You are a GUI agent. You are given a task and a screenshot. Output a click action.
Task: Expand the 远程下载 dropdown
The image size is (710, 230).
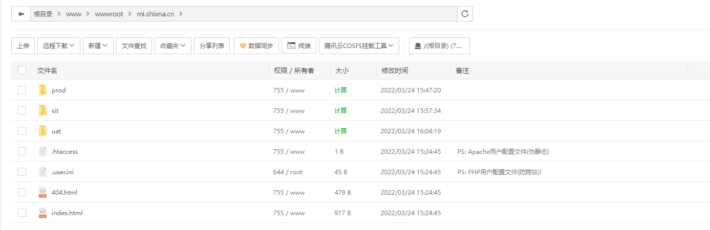[59, 45]
